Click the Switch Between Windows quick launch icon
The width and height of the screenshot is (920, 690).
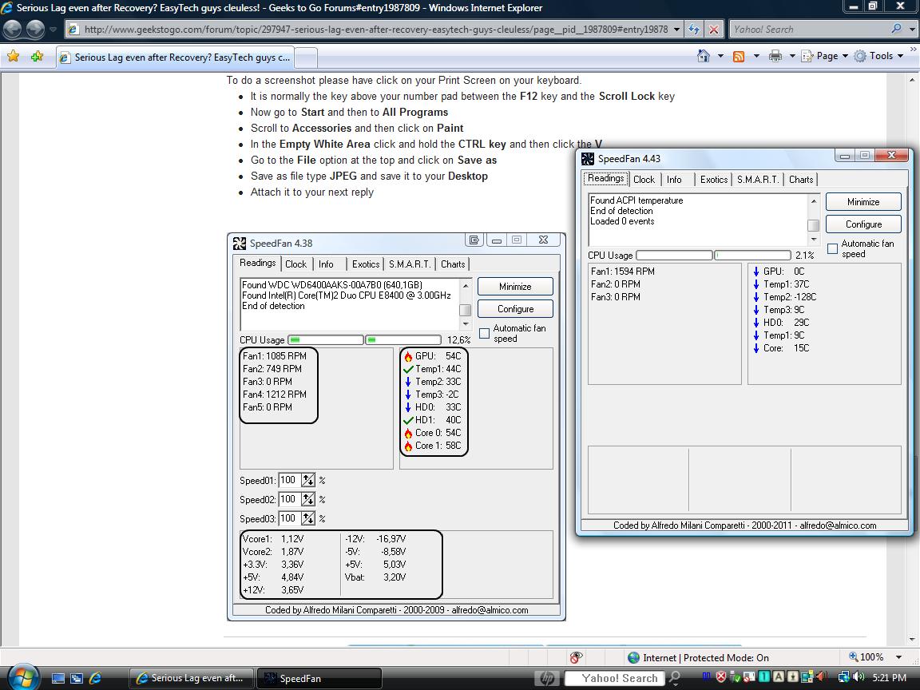tap(77, 678)
